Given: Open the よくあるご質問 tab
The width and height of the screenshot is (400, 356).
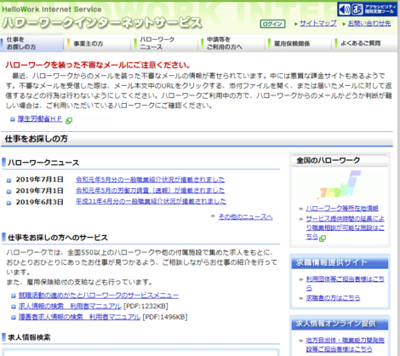Looking at the screenshot, I should coord(365,43).
